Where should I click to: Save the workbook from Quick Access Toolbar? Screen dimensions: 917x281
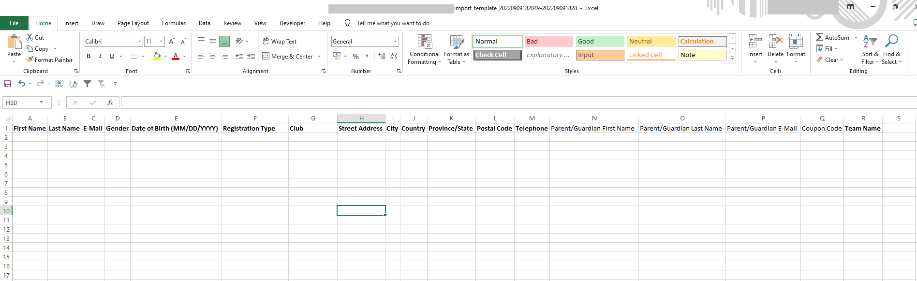tap(8, 84)
